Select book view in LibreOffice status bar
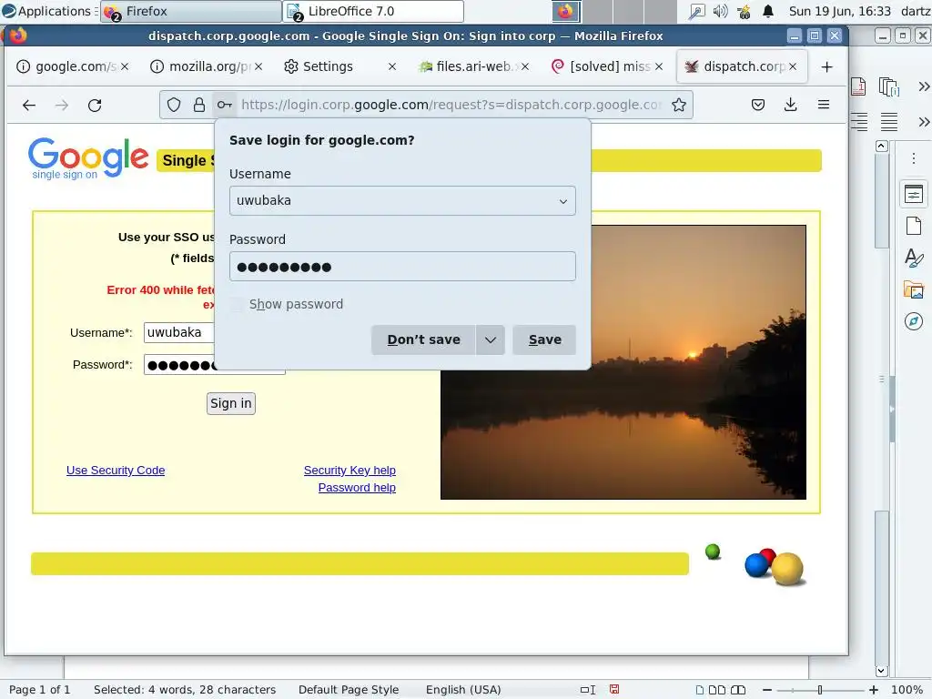This screenshot has width=932, height=699. pyautogui.click(x=737, y=690)
